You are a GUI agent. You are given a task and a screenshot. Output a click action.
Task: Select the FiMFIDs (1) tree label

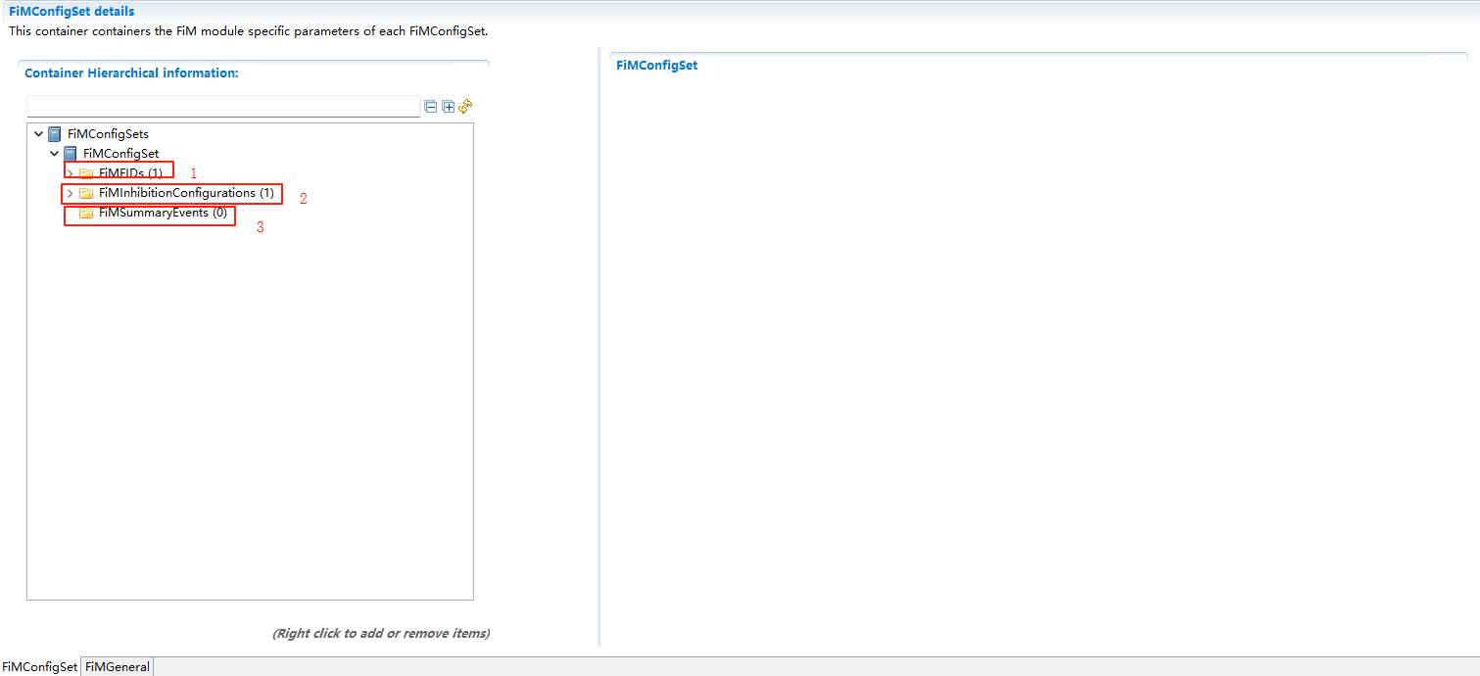(130, 173)
